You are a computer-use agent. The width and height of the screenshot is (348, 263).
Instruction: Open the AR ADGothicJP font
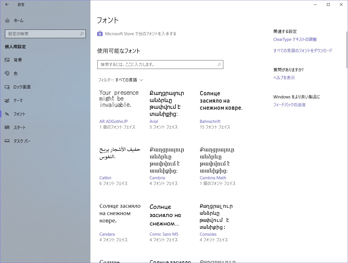click(114, 121)
